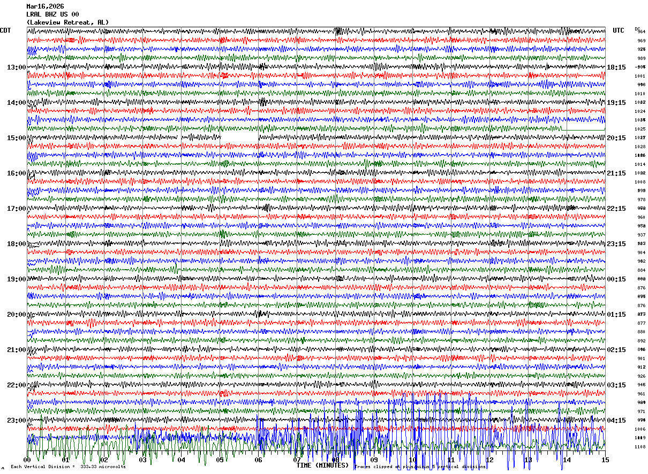Click the 21:15 UTC time label
This screenshot has width=648, height=474.
pos(616,173)
